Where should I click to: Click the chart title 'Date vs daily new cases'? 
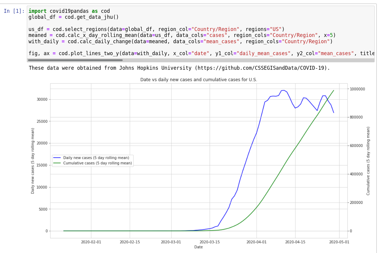coord(199,80)
